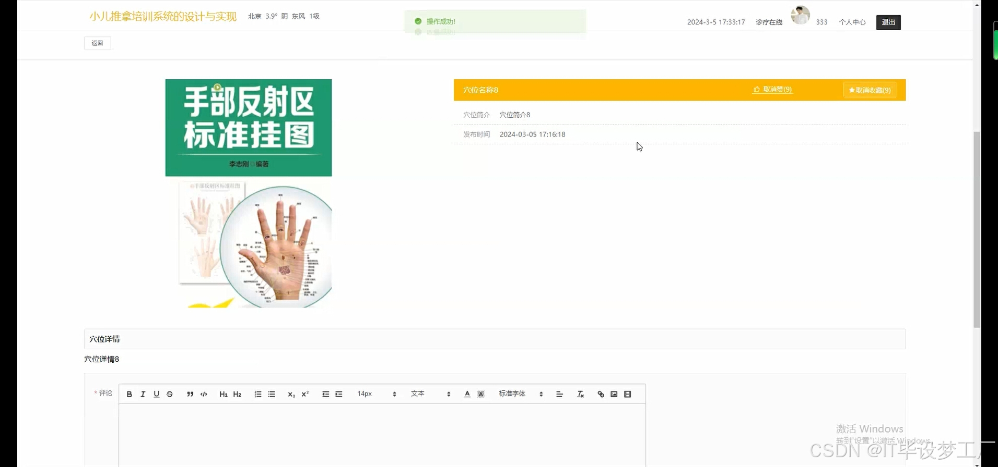Click the page vertical scrollbar thumb
998x467 pixels.
[x=977, y=229]
